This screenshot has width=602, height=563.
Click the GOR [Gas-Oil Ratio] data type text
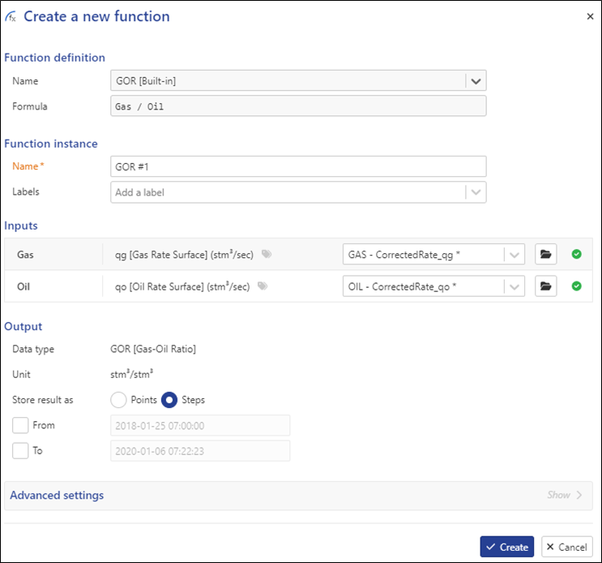[x=153, y=349]
